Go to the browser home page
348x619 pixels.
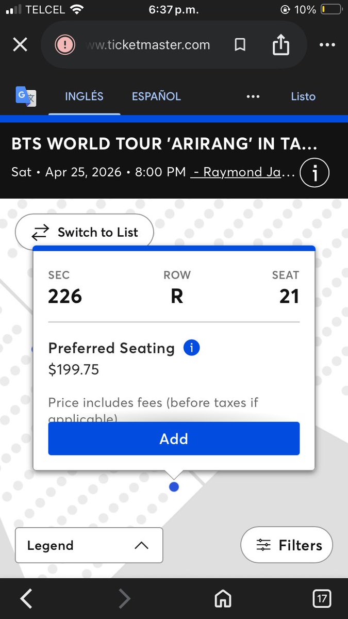point(223,599)
